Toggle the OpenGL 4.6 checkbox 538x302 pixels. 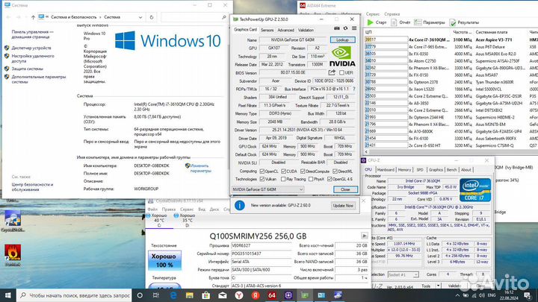click(x=330, y=179)
